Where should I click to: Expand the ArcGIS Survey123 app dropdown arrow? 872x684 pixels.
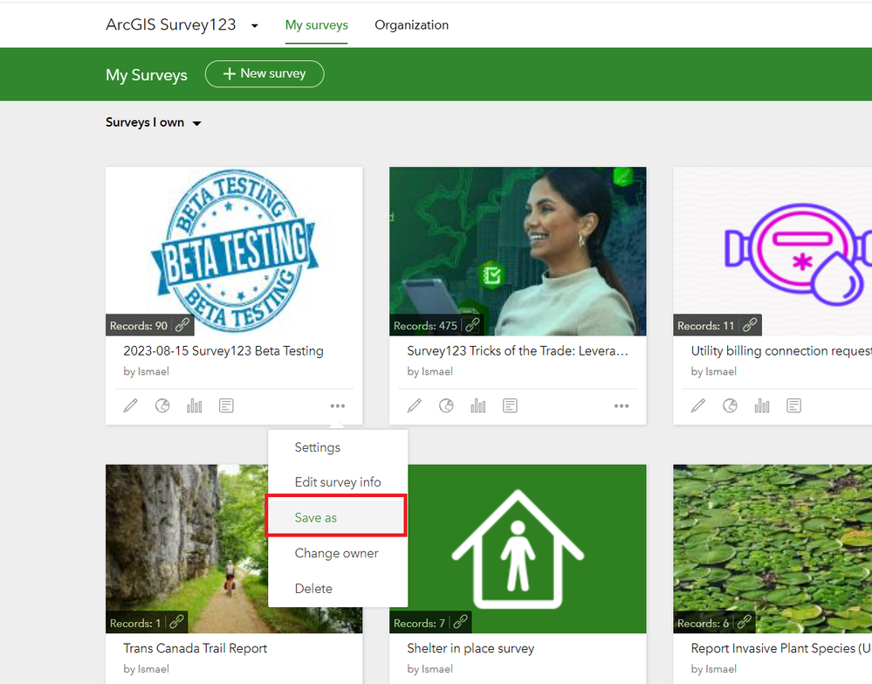click(x=255, y=25)
